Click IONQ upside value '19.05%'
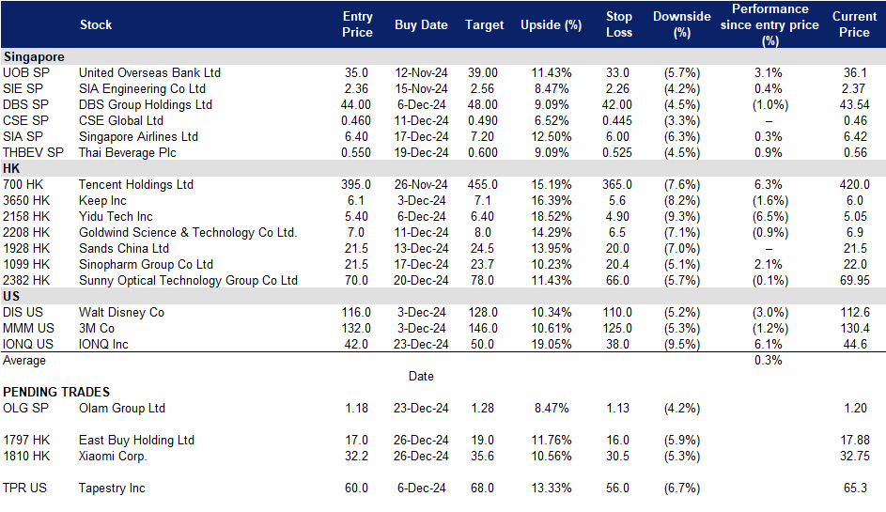886x512 pixels. [x=551, y=344]
